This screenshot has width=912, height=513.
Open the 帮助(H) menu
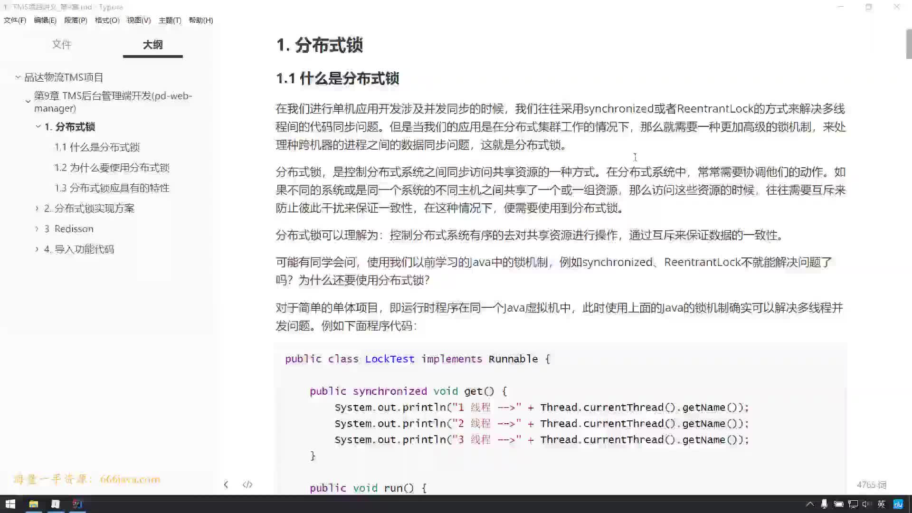pyautogui.click(x=201, y=20)
